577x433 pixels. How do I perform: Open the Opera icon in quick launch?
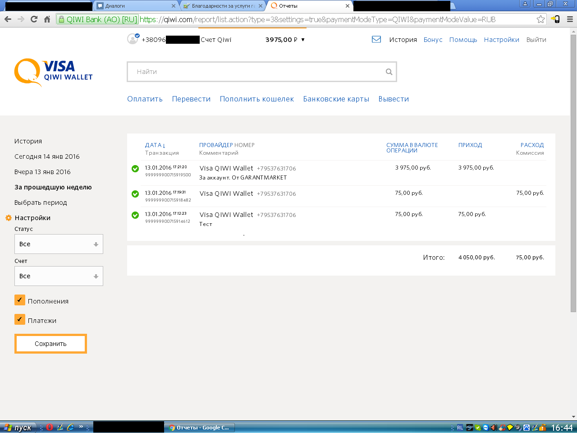point(50,427)
